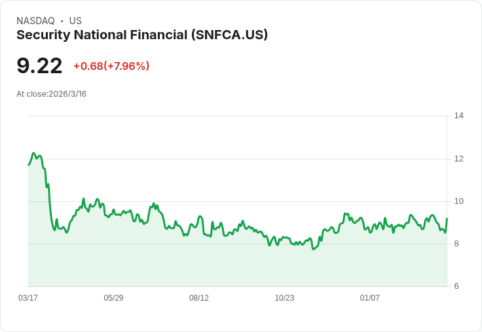Select the 03/17 date on the x-axis

tap(28, 298)
